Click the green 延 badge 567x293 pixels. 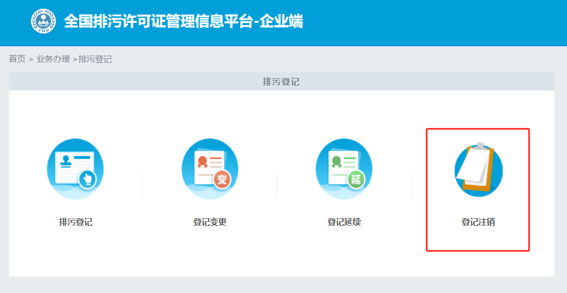tap(357, 180)
